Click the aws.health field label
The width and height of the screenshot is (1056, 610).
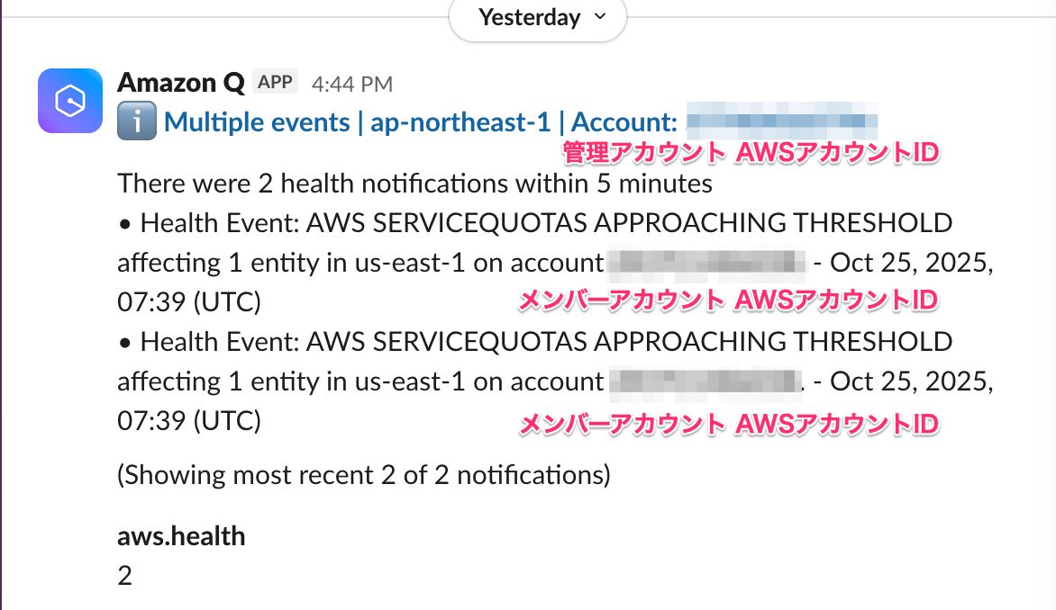click(181, 536)
